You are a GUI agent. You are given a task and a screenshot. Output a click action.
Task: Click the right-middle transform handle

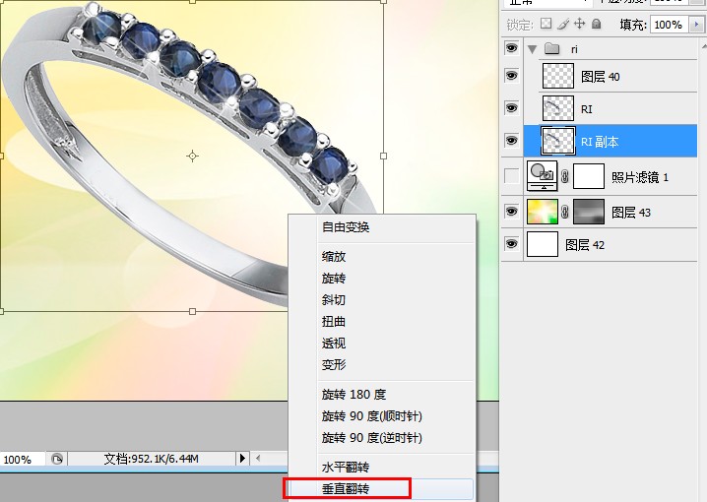(383, 156)
